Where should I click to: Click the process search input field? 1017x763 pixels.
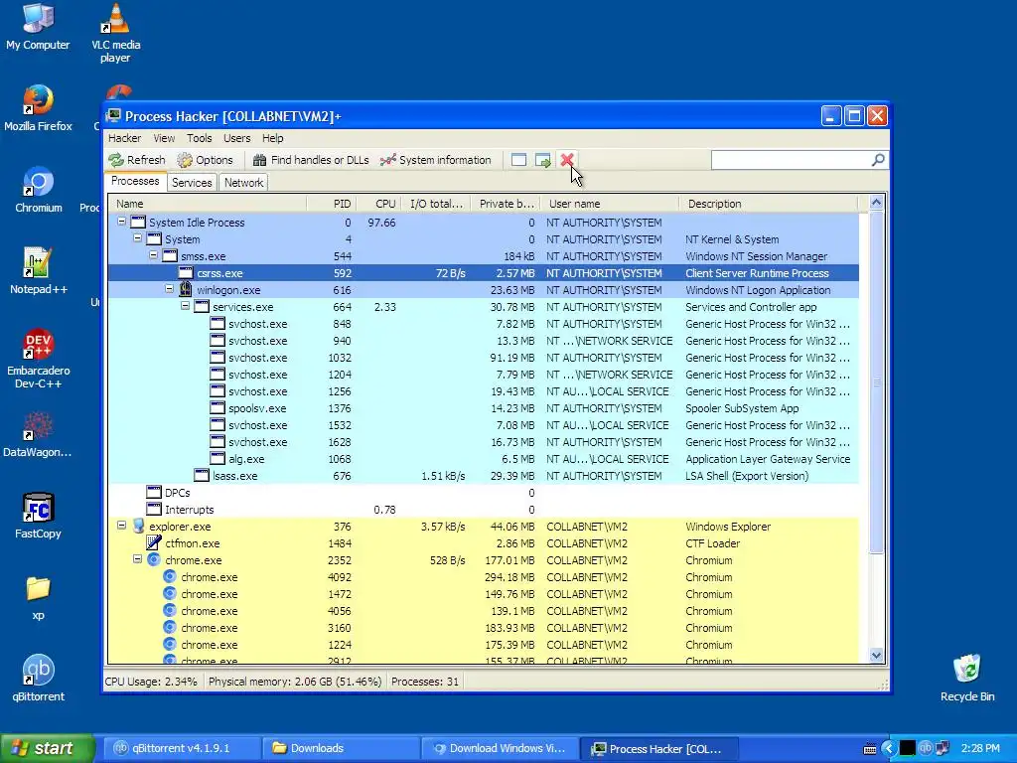click(x=792, y=160)
